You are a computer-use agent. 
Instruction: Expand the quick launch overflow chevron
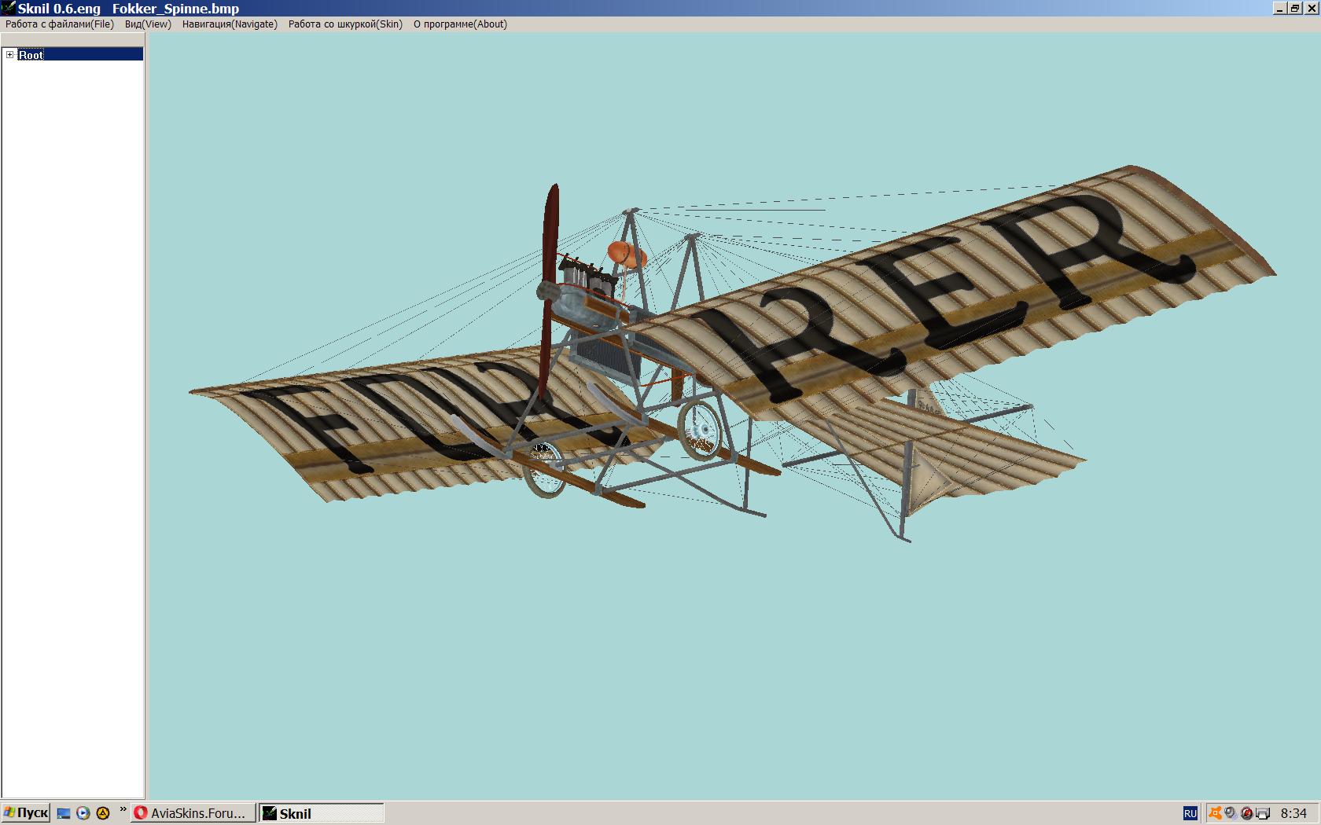coord(123,810)
